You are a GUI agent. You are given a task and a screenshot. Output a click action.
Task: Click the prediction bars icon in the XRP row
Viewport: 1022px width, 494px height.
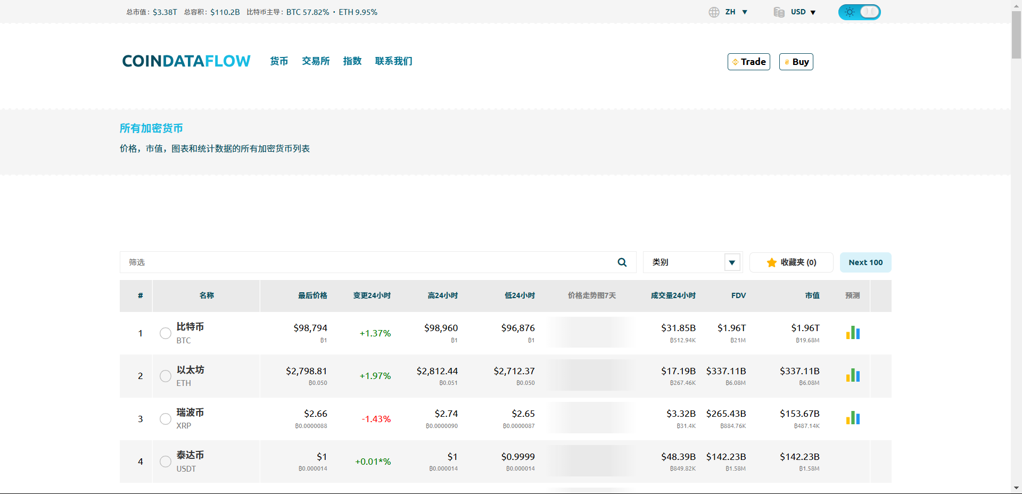(x=853, y=418)
